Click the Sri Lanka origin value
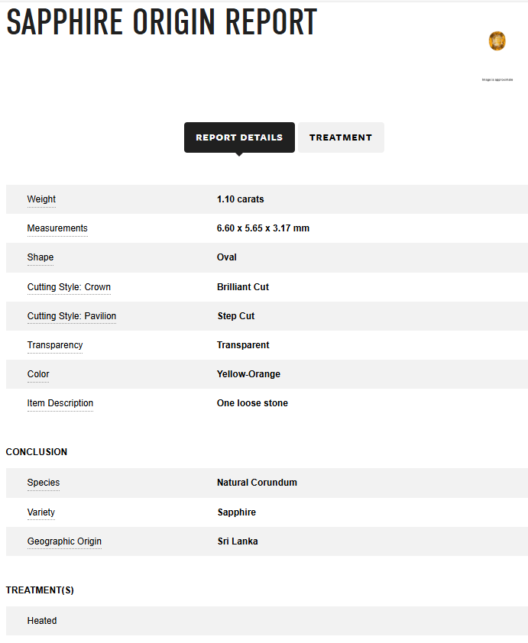Image resolution: width=528 pixels, height=643 pixels. pyautogui.click(x=238, y=541)
